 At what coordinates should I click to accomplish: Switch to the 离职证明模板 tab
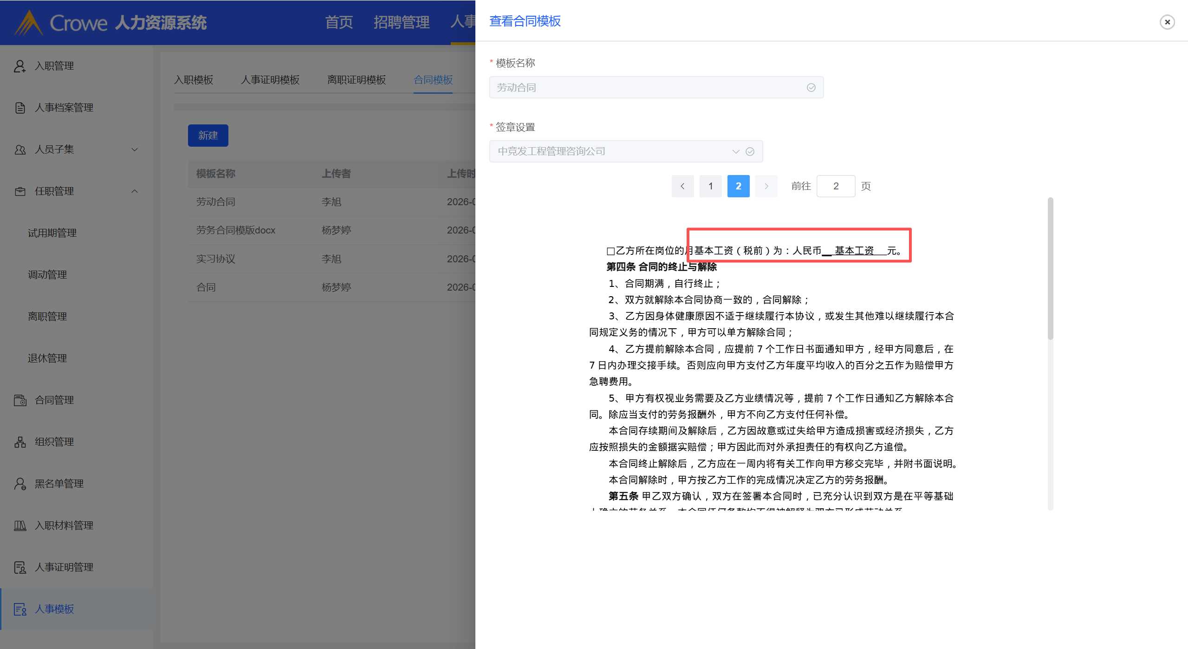coord(356,80)
